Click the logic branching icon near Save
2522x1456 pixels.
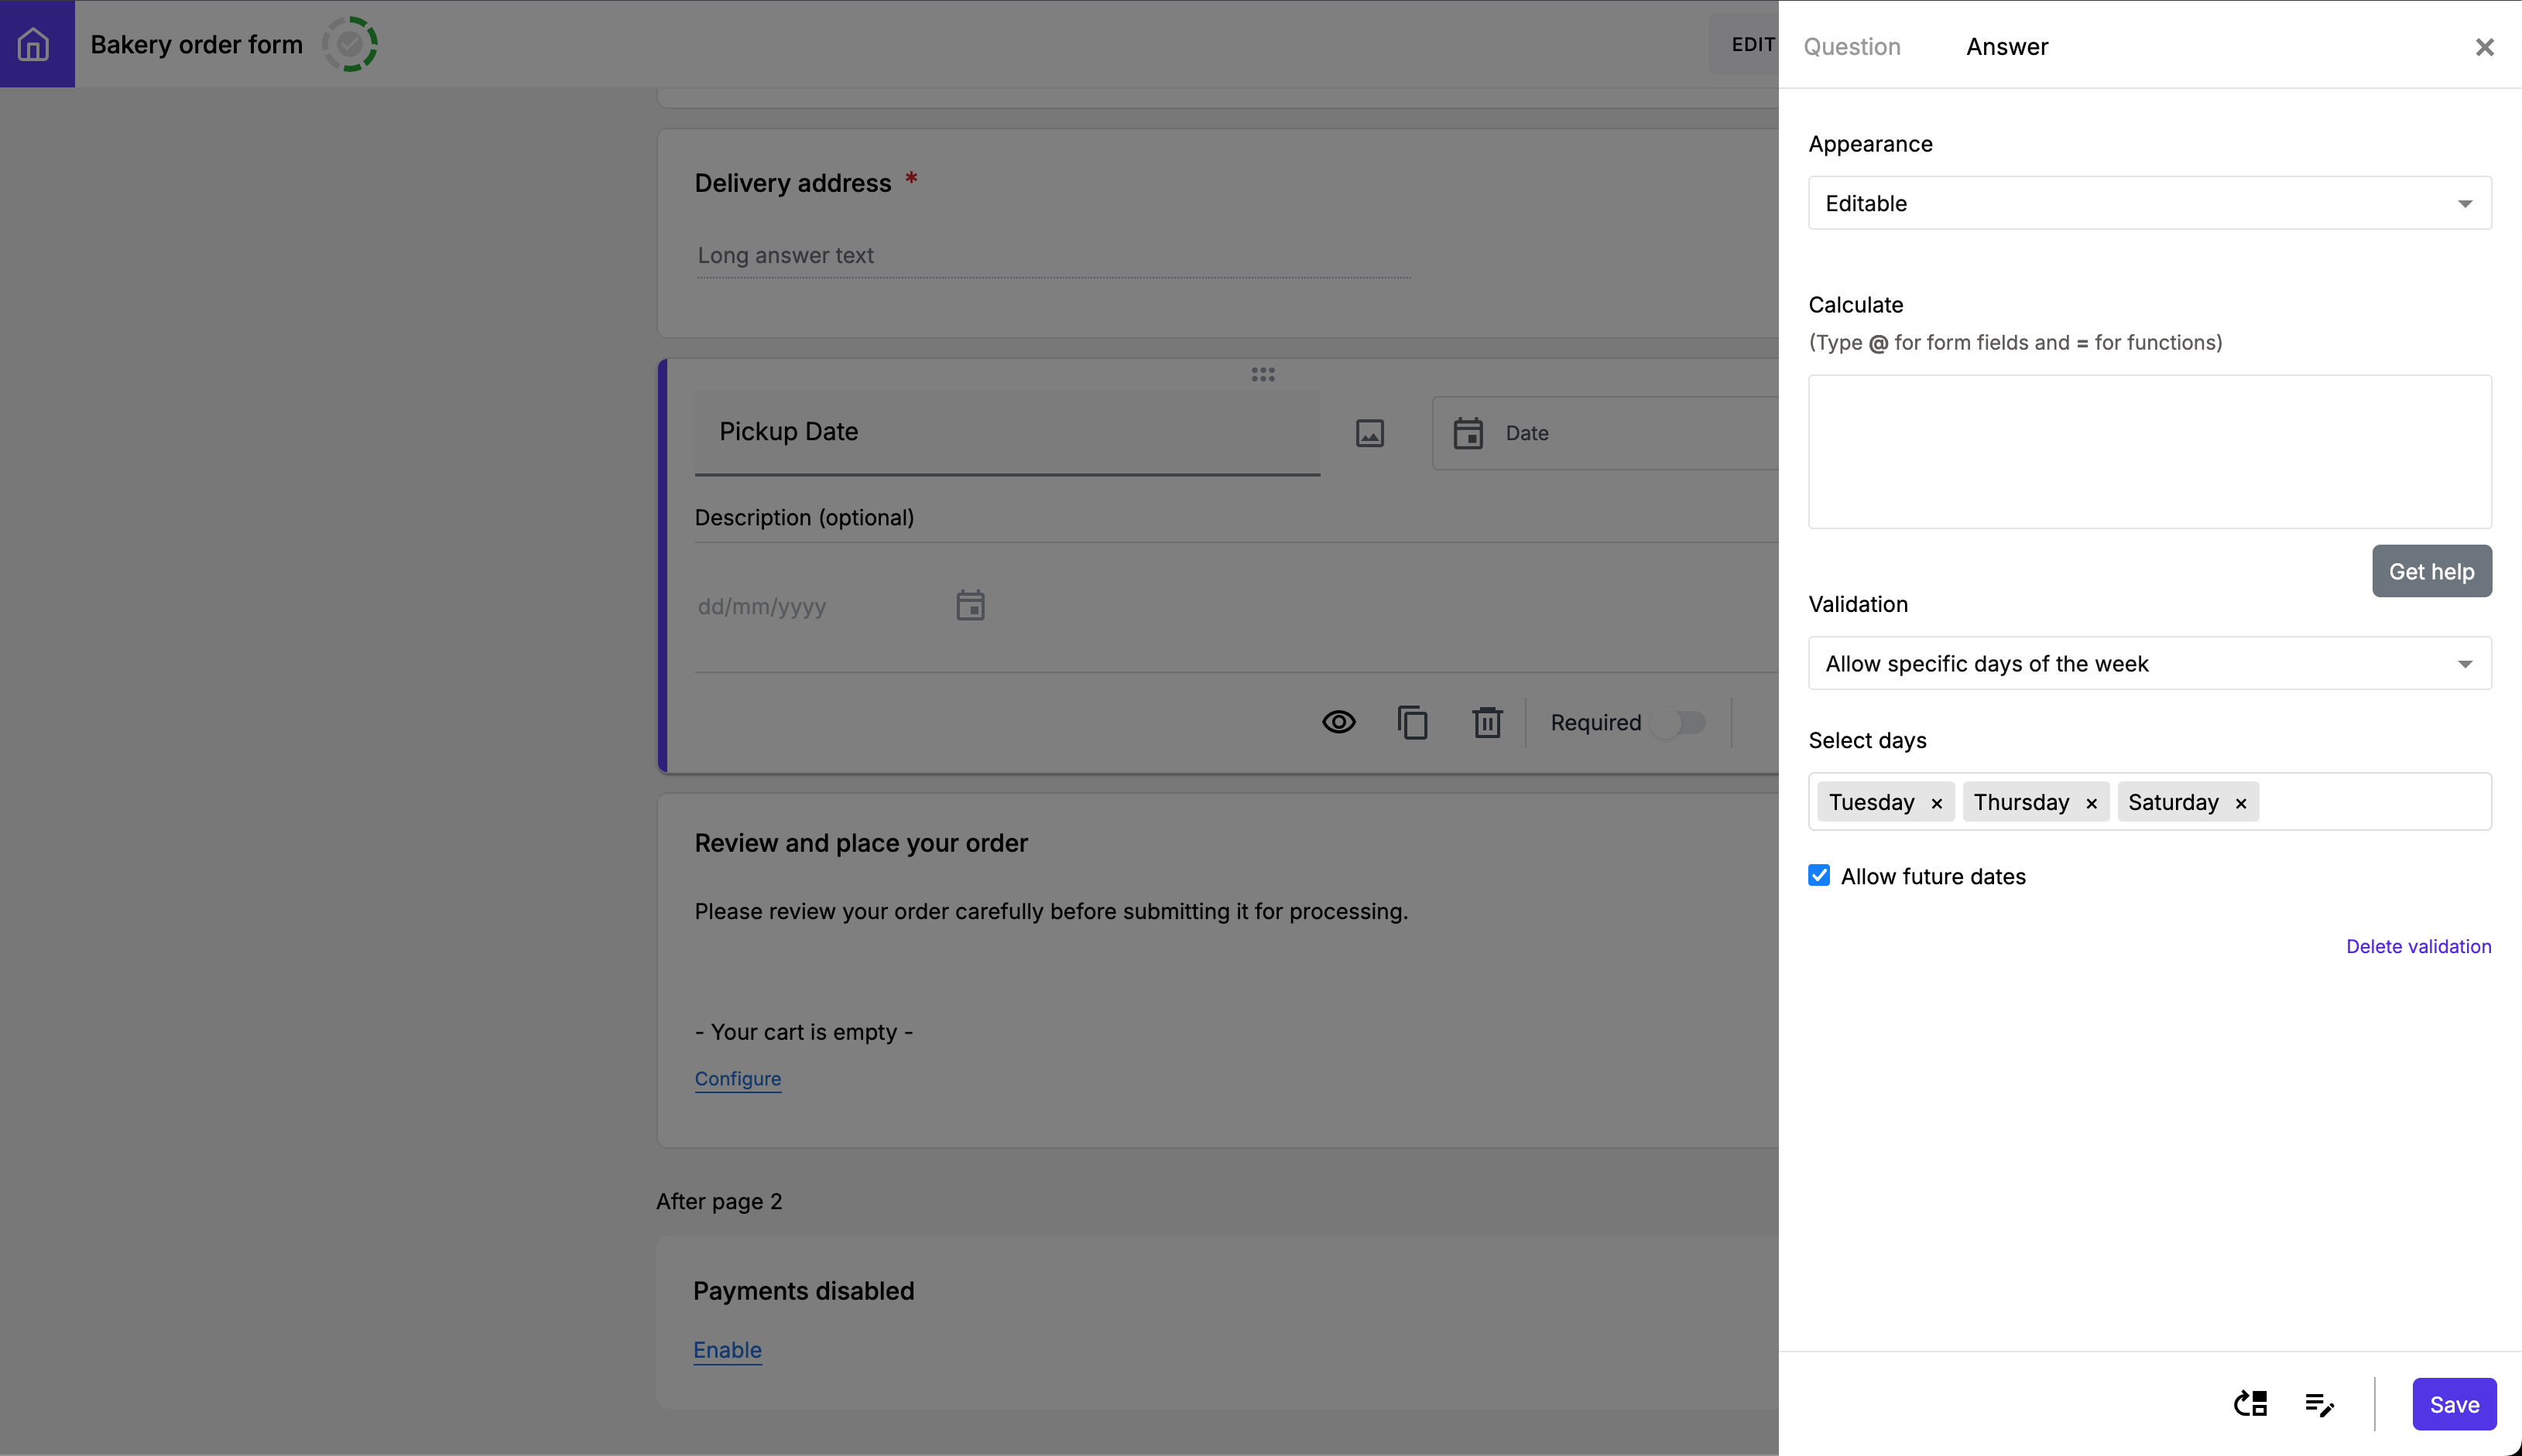2250,1404
